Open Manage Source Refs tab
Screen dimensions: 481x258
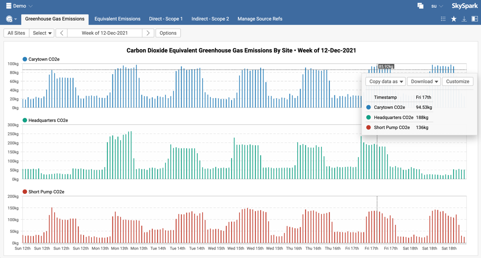pos(260,19)
